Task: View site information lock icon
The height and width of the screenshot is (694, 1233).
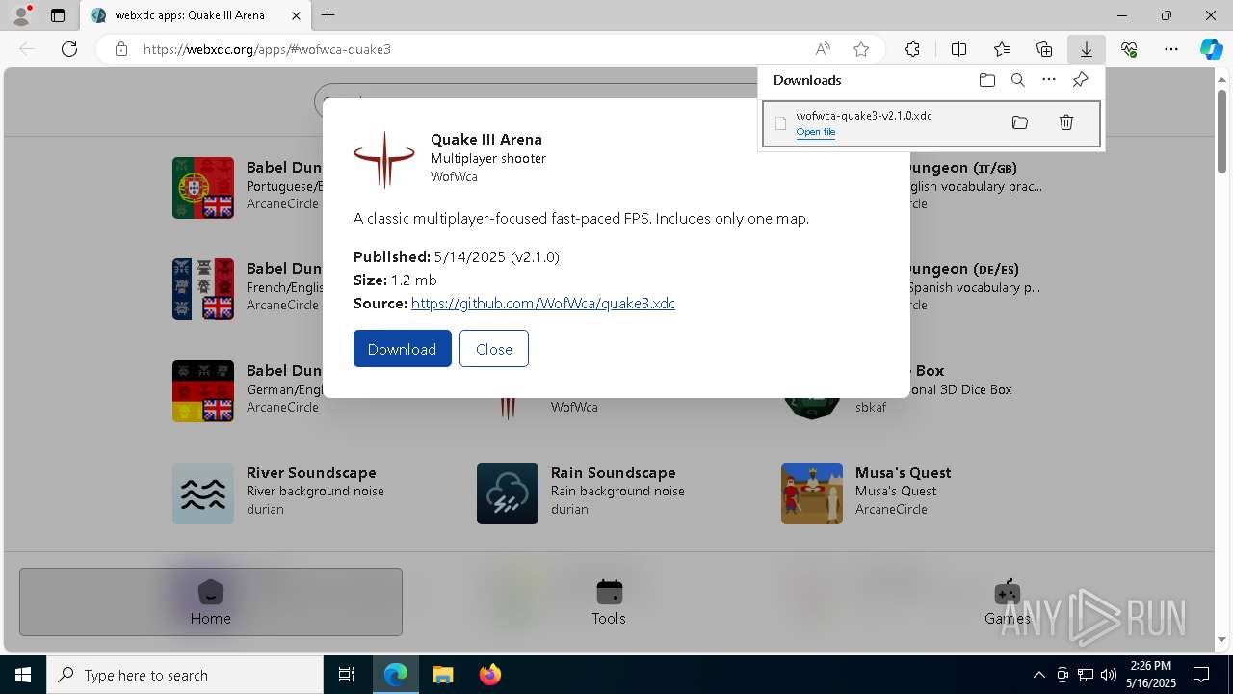Action: (121, 49)
